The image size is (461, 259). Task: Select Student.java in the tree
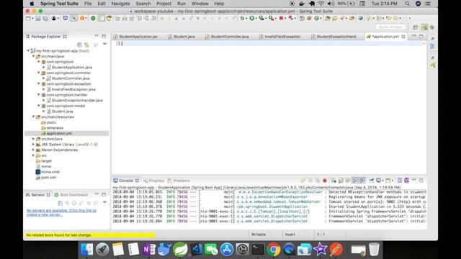tap(62, 112)
